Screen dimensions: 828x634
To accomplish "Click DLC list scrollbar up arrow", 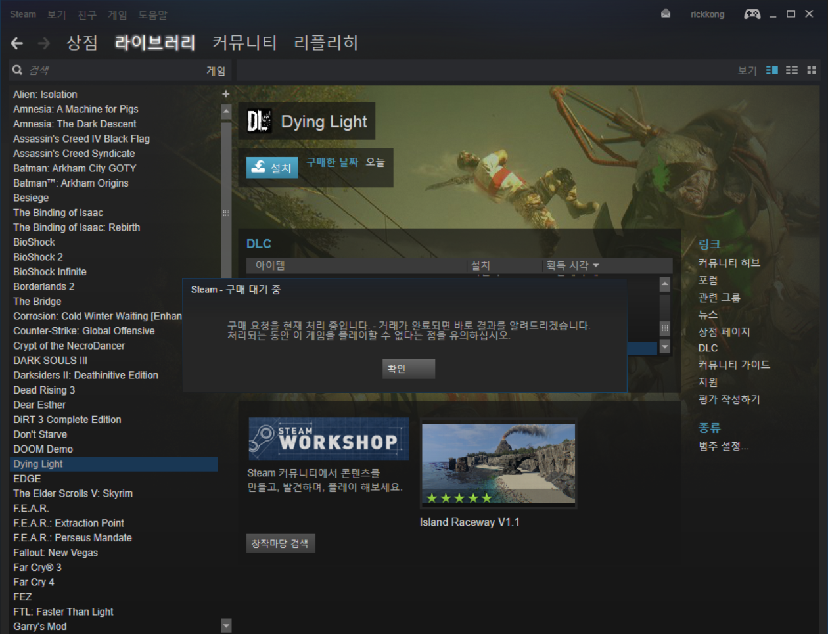I will pos(664,284).
